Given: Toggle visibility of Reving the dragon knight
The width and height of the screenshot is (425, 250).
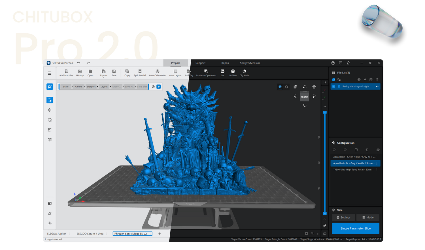Looking at the screenshot, I should click(x=377, y=87).
